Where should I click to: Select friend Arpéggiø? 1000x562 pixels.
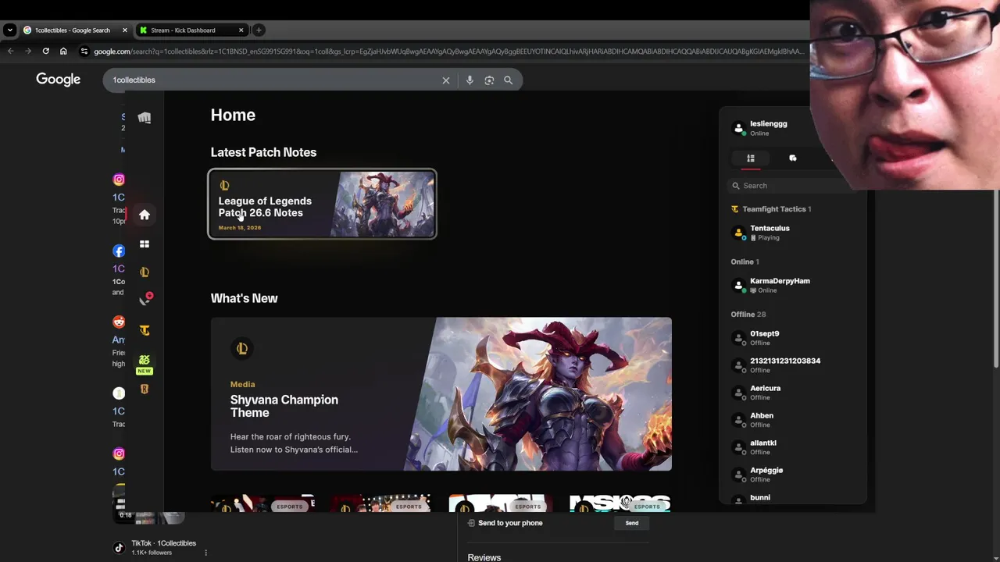tap(793, 475)
